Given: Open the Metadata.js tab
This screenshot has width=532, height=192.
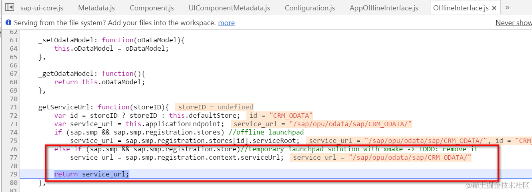Looking at the screenshot, I should pyautogui.click(x=97, y=8).
